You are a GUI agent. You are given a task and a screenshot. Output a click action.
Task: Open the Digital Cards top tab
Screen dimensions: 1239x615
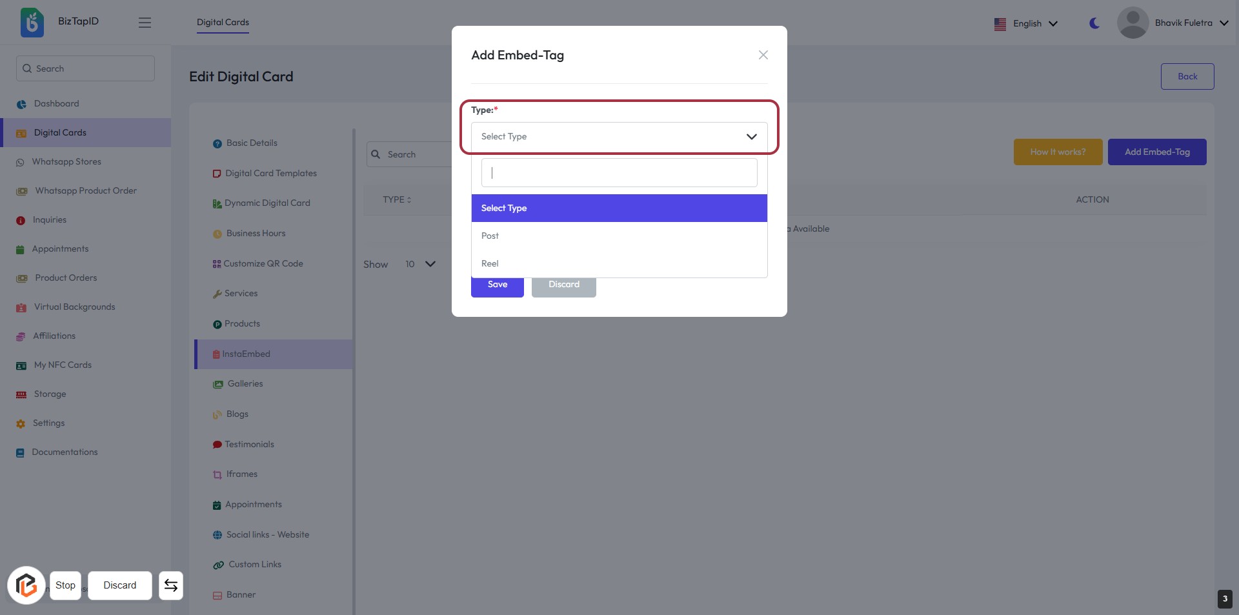(x=223, y=23)
